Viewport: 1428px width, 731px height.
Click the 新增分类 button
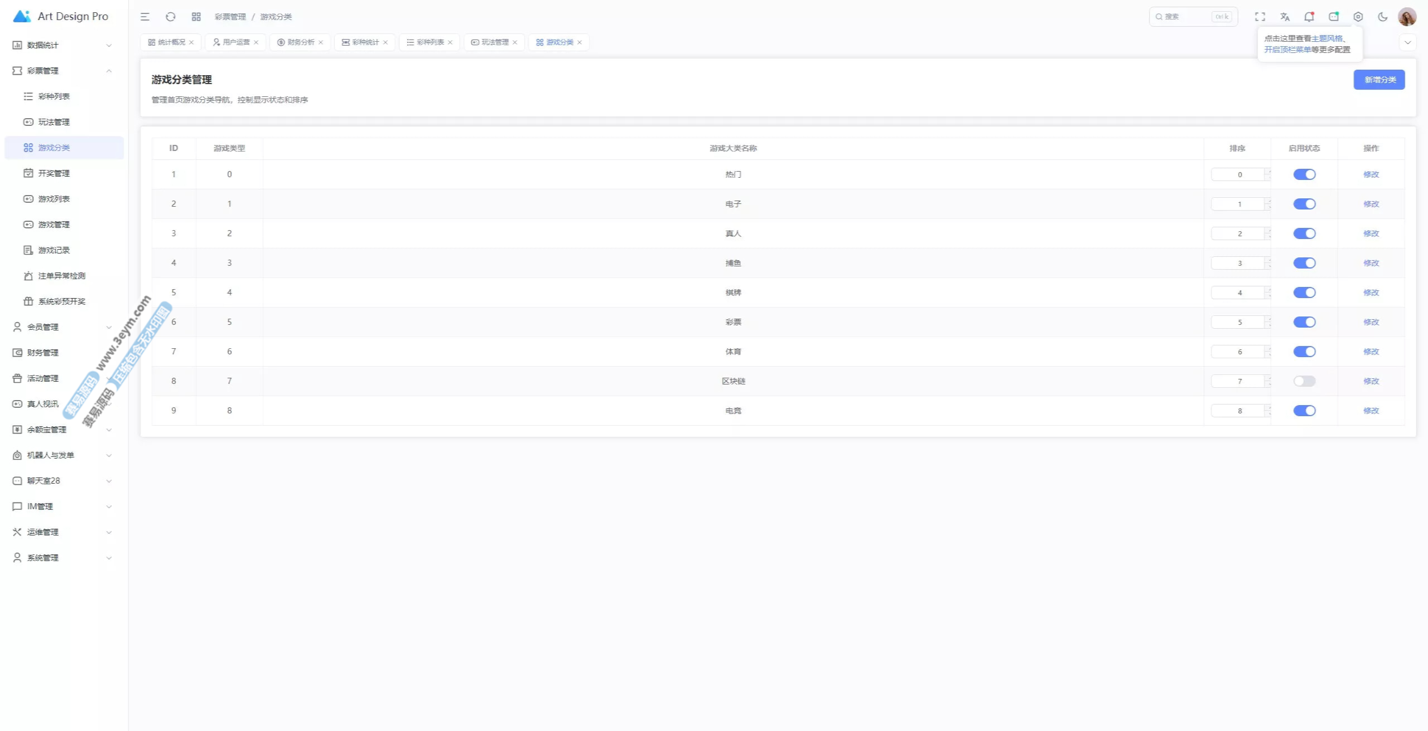click(x=1379, y=80)
